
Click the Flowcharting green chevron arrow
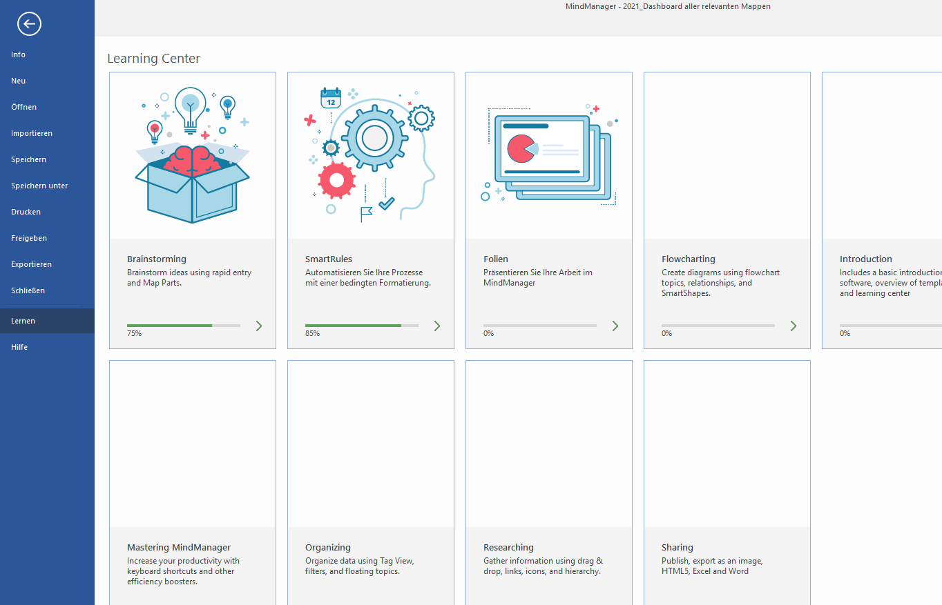(794, 326)
